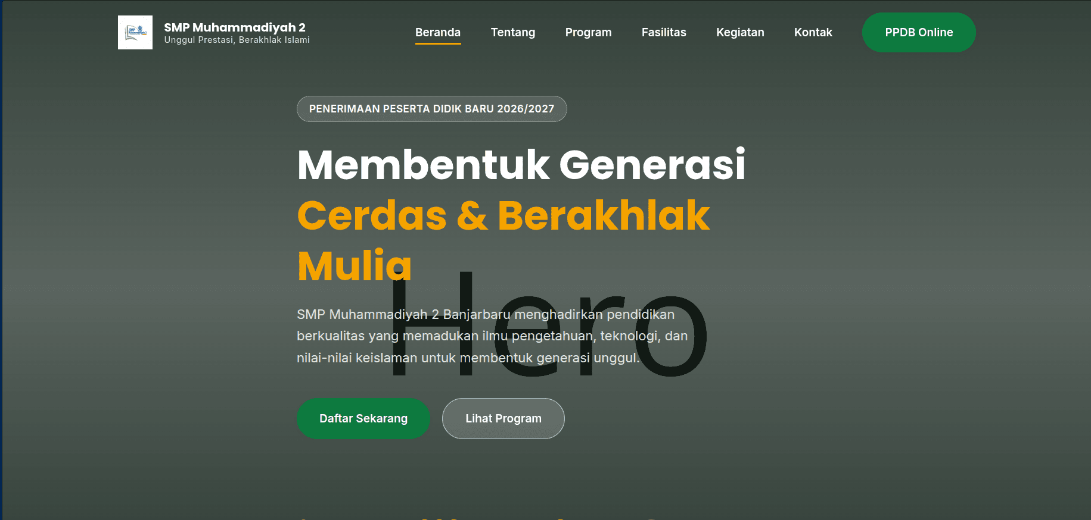Click the SMP Muhammadiyah 2 site title

[235, 27]
